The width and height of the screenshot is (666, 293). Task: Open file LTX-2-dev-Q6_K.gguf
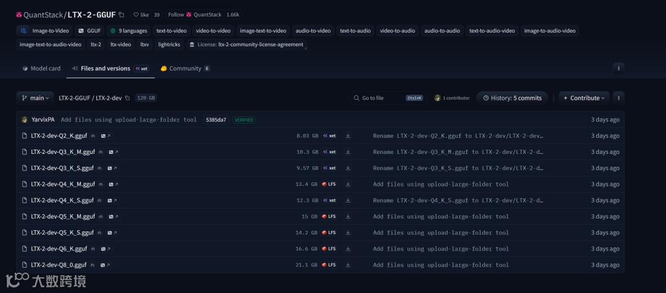59,249
